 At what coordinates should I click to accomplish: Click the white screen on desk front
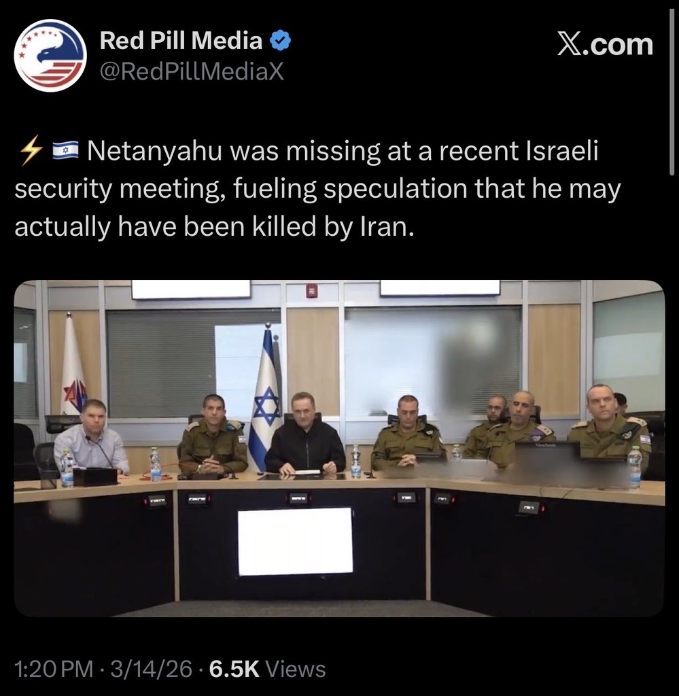(x=296, y=541)
